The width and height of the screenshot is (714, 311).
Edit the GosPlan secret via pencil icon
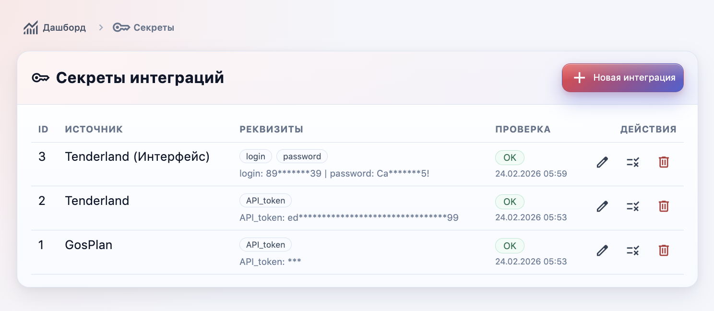click(602, 250)
